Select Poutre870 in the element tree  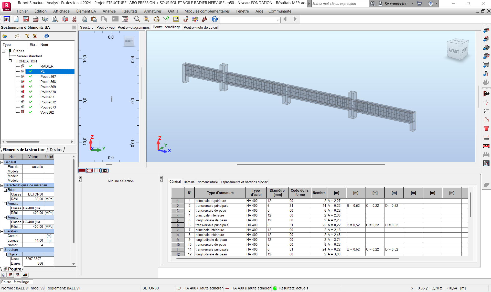point(48,92)
